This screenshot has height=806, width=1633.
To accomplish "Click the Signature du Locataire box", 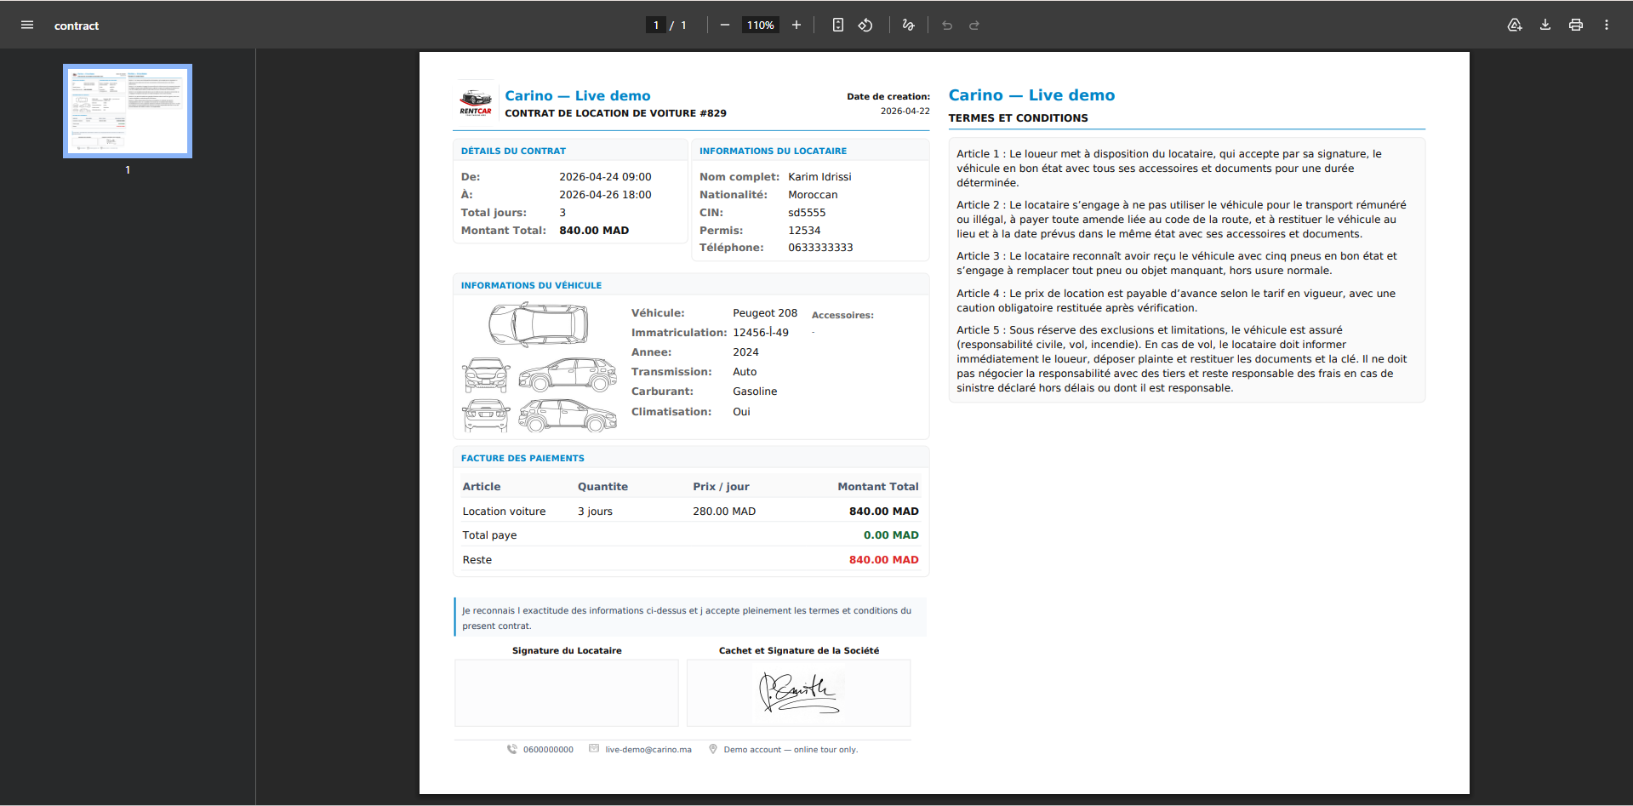I will coord(567,693).
